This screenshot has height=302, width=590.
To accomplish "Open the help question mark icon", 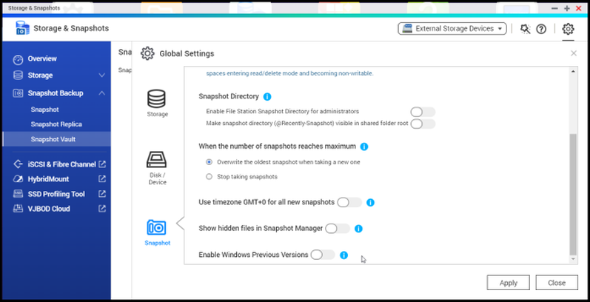I will pos(541,29).
